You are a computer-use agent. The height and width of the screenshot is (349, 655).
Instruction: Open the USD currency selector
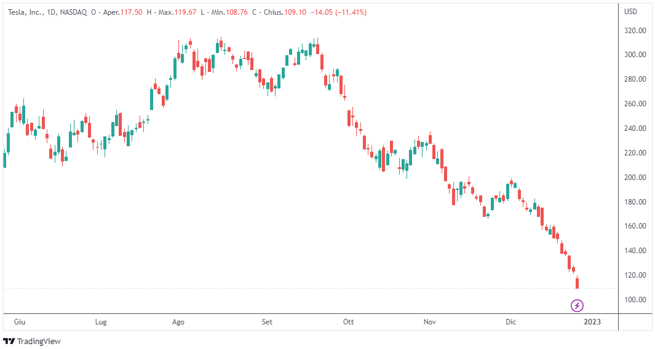(630, 12)
